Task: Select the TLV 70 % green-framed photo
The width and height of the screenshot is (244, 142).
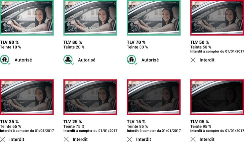Action: [x=154, y=18]
